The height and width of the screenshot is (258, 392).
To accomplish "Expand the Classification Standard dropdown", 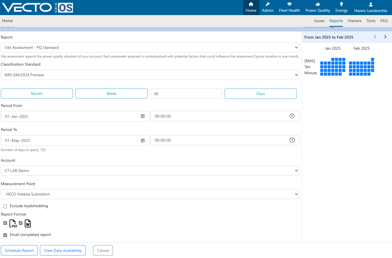I will 150,75.
